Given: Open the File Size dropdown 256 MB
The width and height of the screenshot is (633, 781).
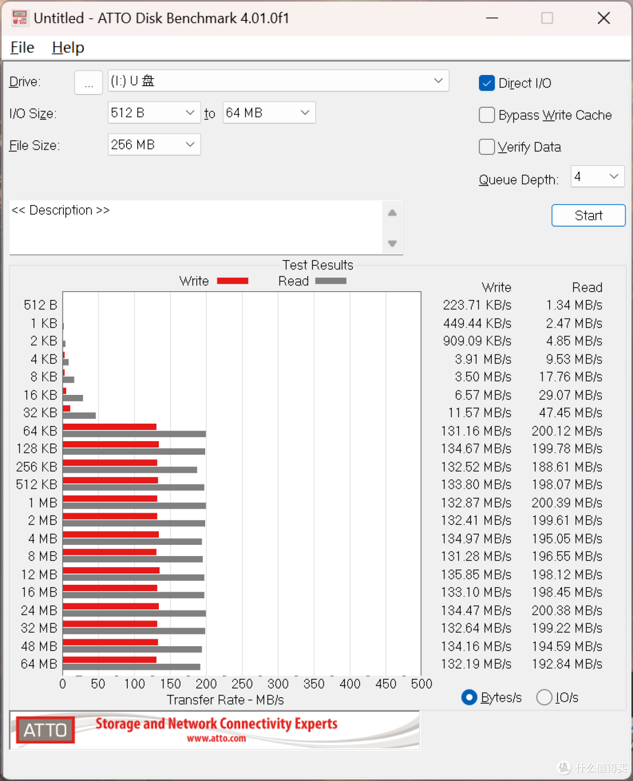Looking at the screenshot, I should [154, 145].
